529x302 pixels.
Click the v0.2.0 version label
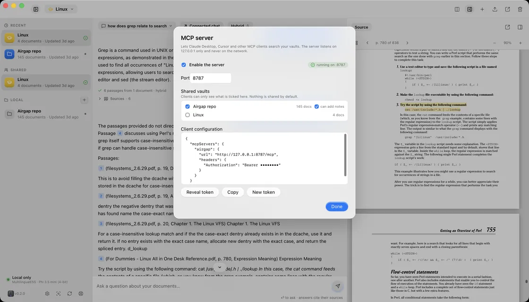tap(20, 293)
